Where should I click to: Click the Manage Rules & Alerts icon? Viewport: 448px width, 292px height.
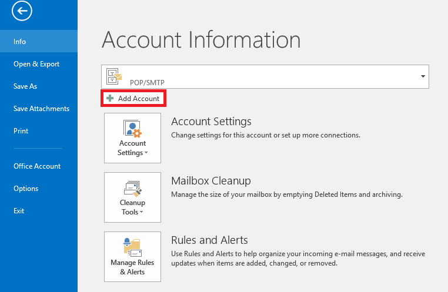pos(132,247)
